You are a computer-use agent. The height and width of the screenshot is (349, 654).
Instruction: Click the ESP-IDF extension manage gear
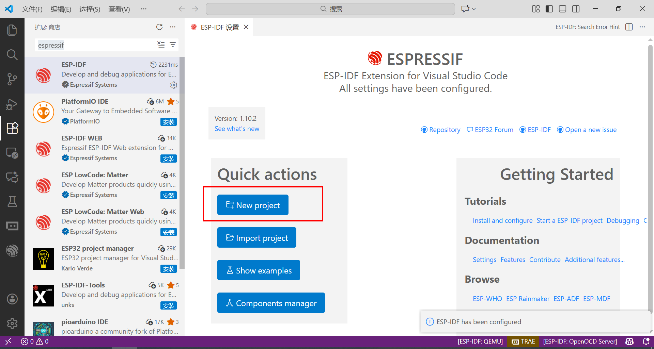(x=174, y=85)
